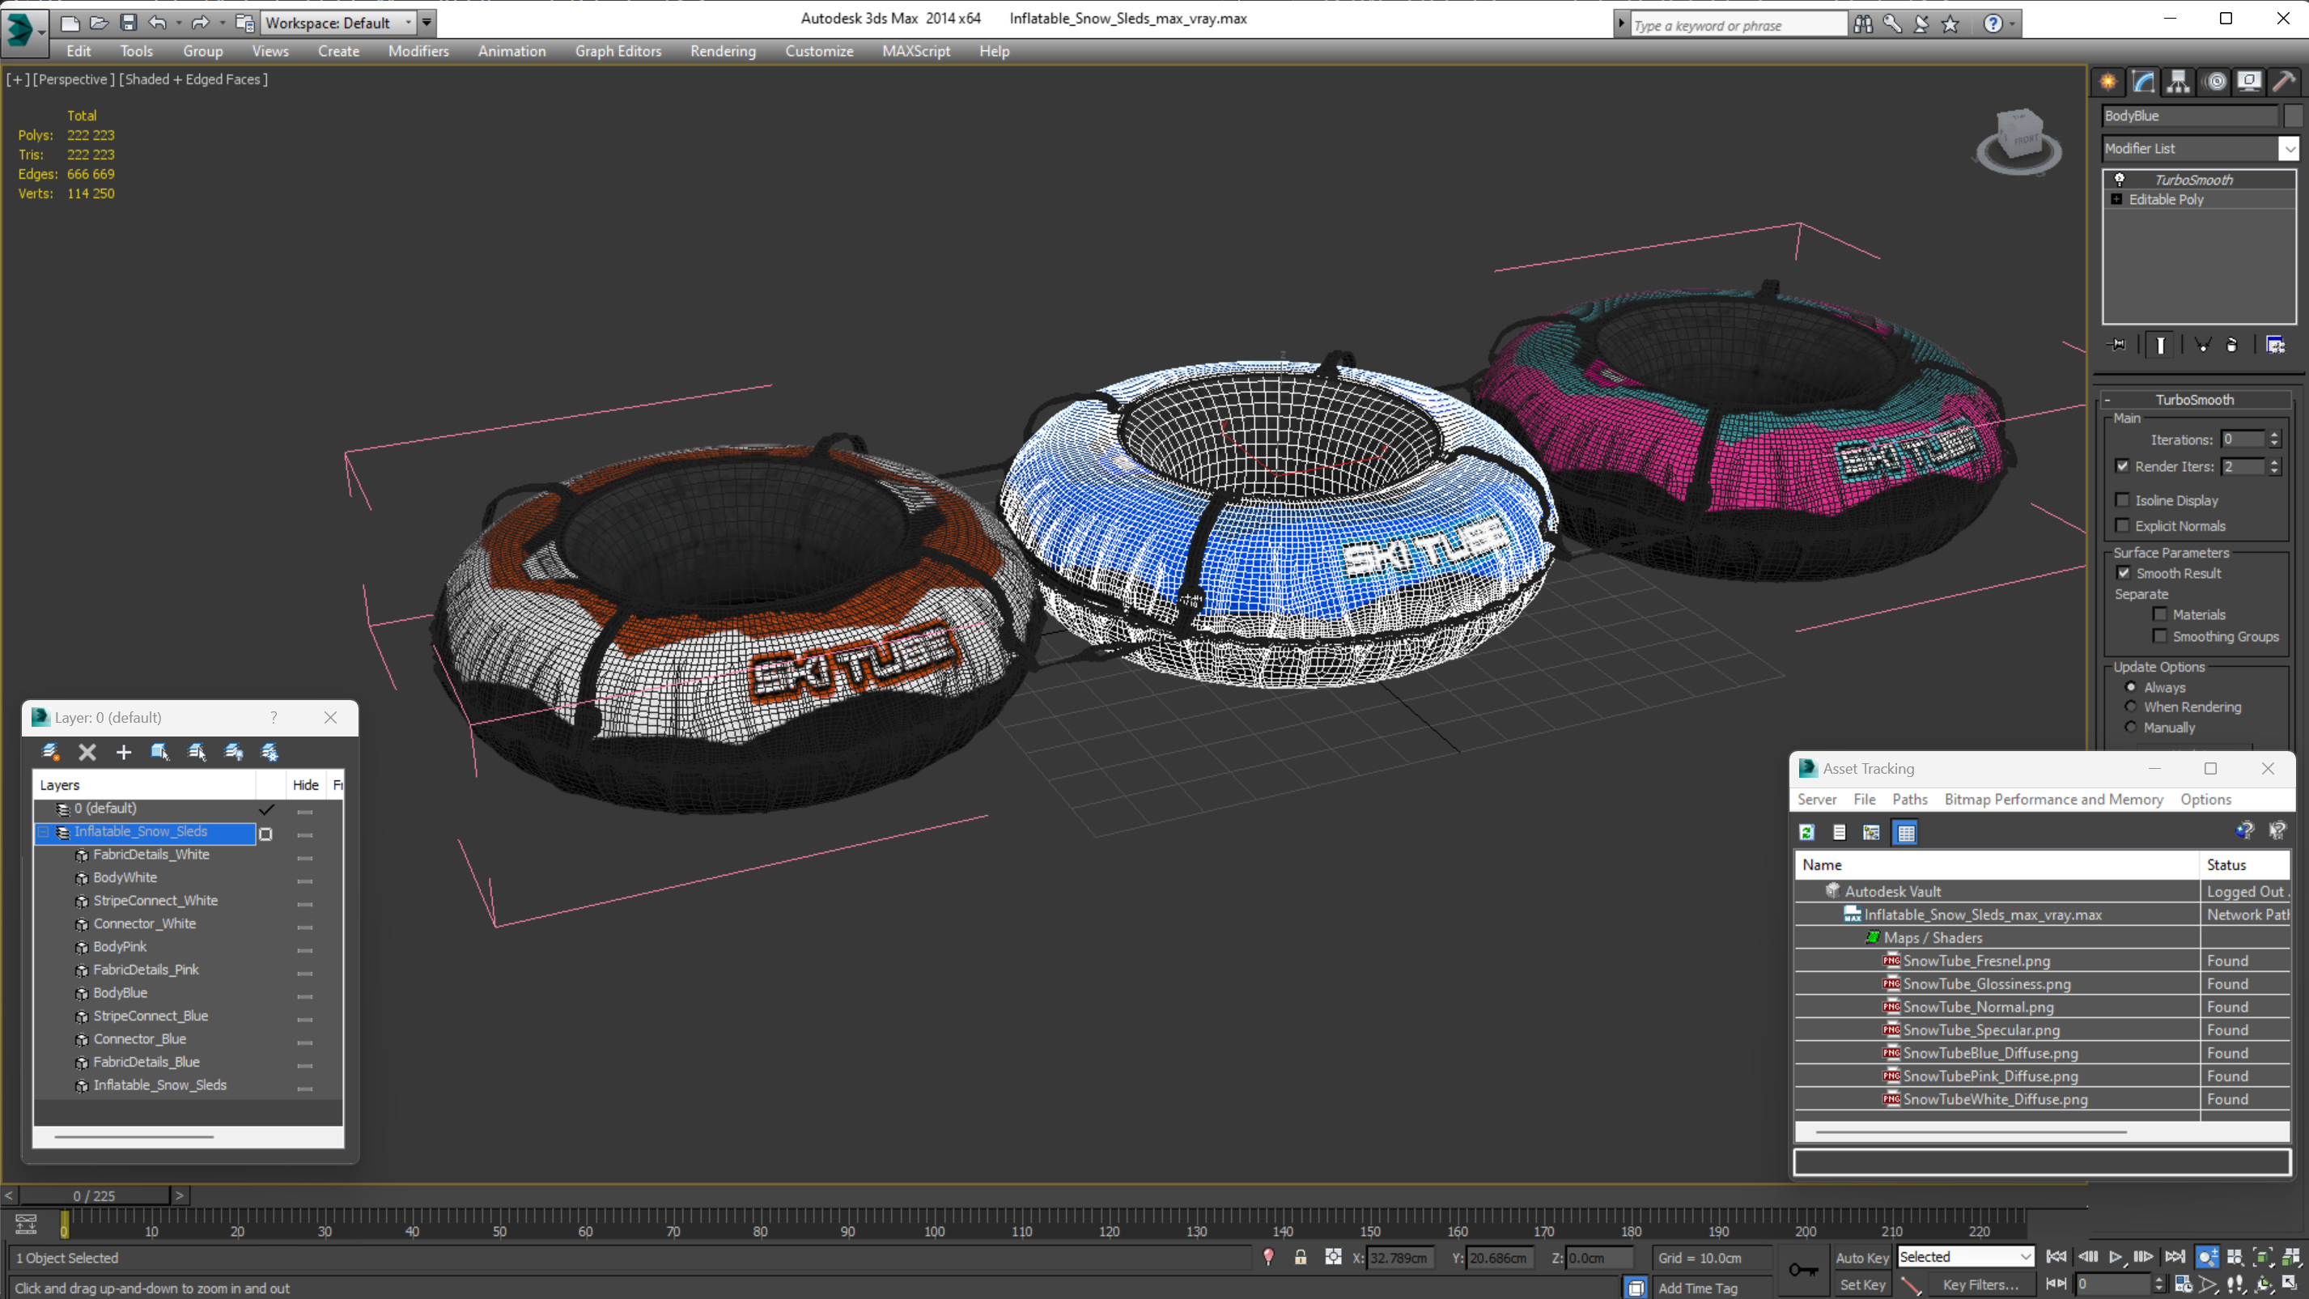Image resolution: width=2309 pixels, height=1299 pixels.
Task: Create new layer icon in Layer dialog
Action: (x=50, y=752)
